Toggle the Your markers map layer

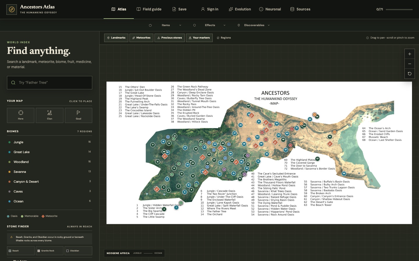[x=199, y=38]
